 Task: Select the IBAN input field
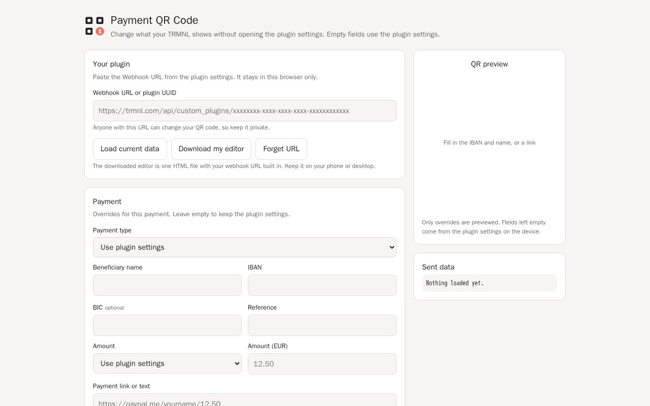[322, 285]
